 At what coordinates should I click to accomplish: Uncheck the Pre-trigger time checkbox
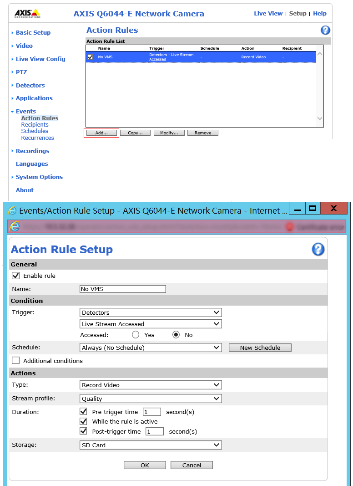(83, 412)
